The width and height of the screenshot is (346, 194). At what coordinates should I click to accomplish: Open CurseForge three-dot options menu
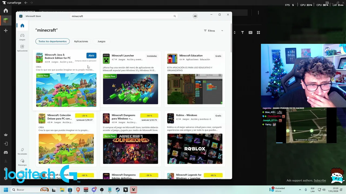click(258, 13)
